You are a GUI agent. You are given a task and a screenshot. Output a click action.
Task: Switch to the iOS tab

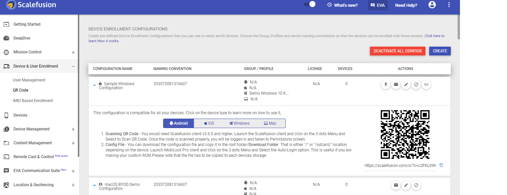(209, 123)
